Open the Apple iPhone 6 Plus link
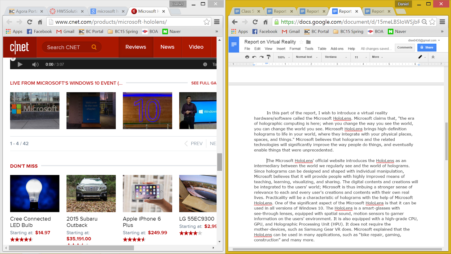 pos(142,222)
